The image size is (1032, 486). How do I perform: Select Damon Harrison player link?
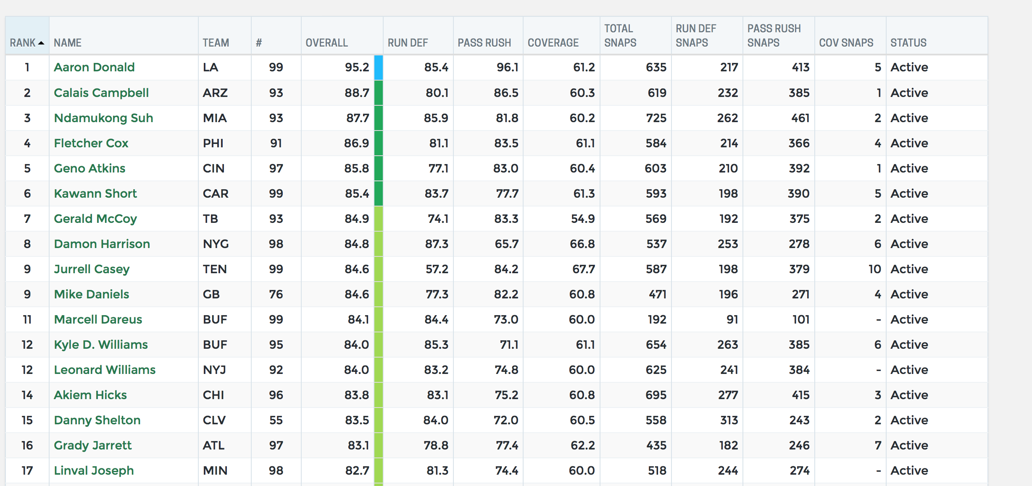[x=102, y=244]
